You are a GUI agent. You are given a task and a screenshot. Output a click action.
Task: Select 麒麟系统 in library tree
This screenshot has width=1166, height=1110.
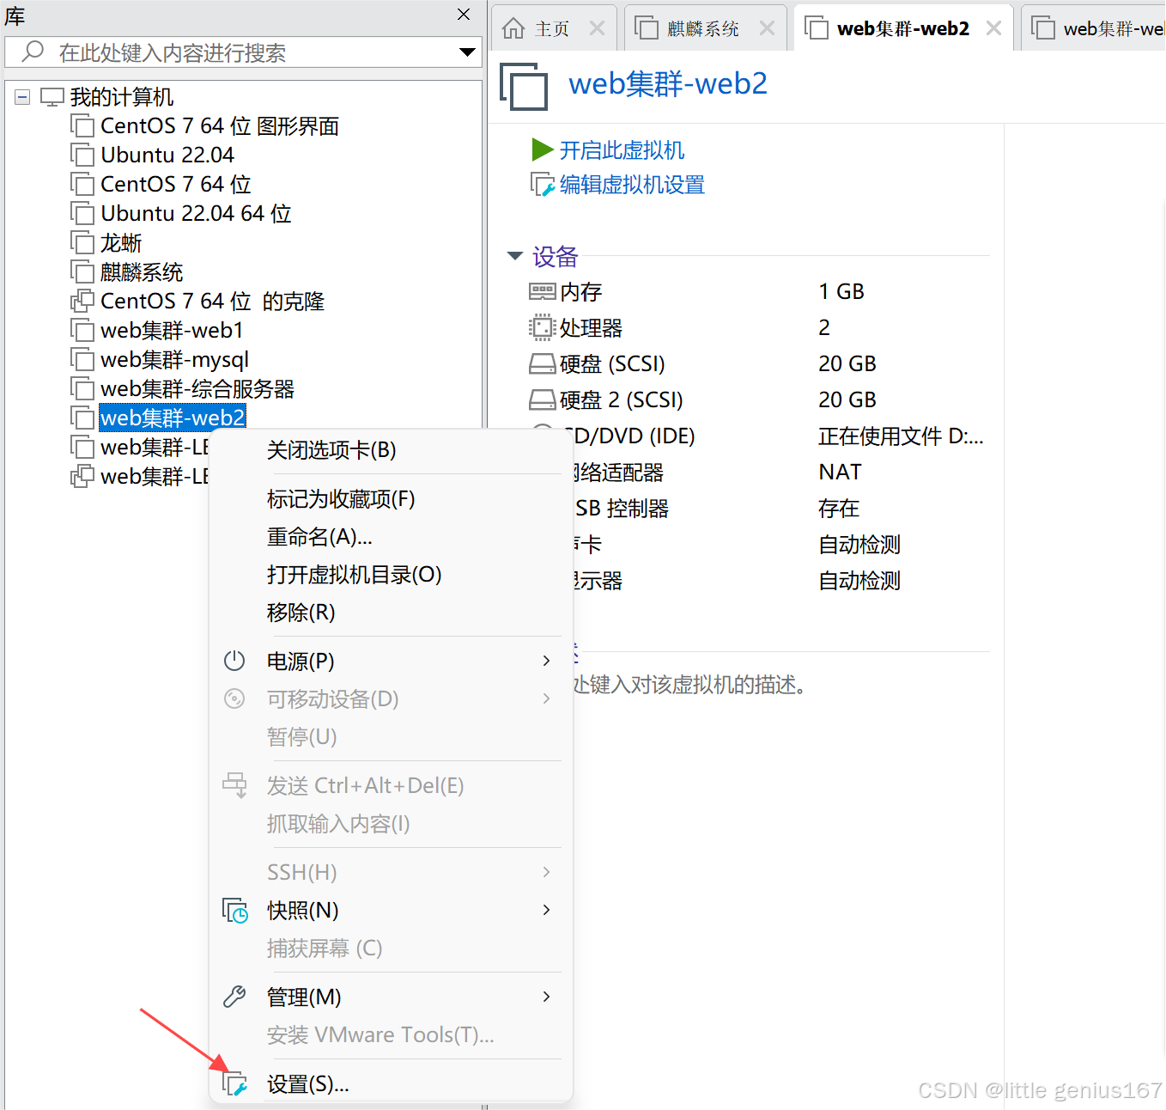pyautogui.click(x=142, y=272)
